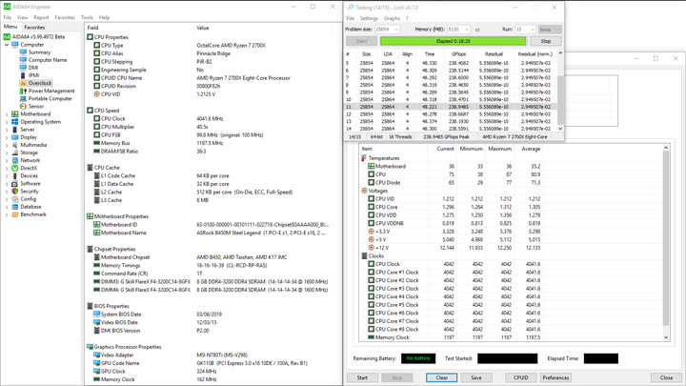Toggle the Motherboard temperature checkbox

click(x=371, y=166)
